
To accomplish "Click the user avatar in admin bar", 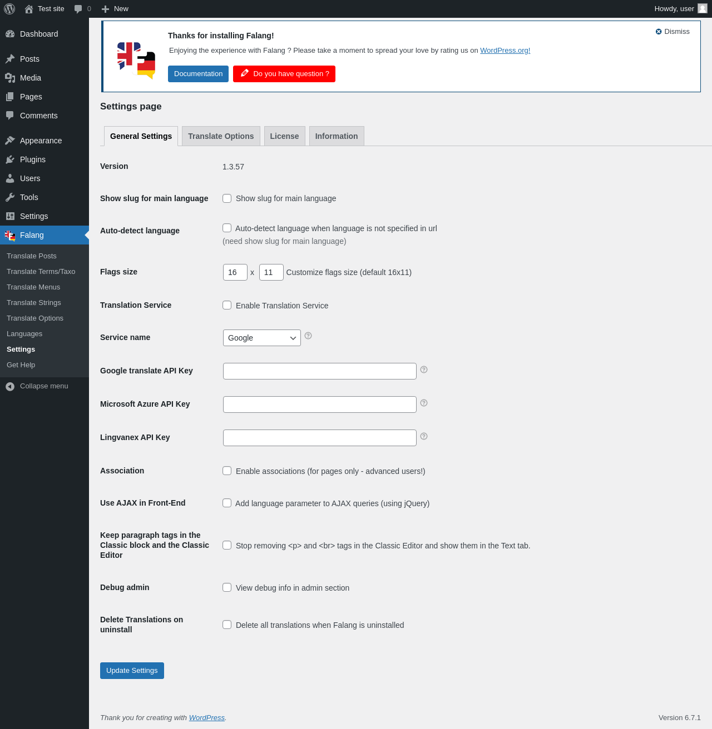I will (x=703, y=8).
